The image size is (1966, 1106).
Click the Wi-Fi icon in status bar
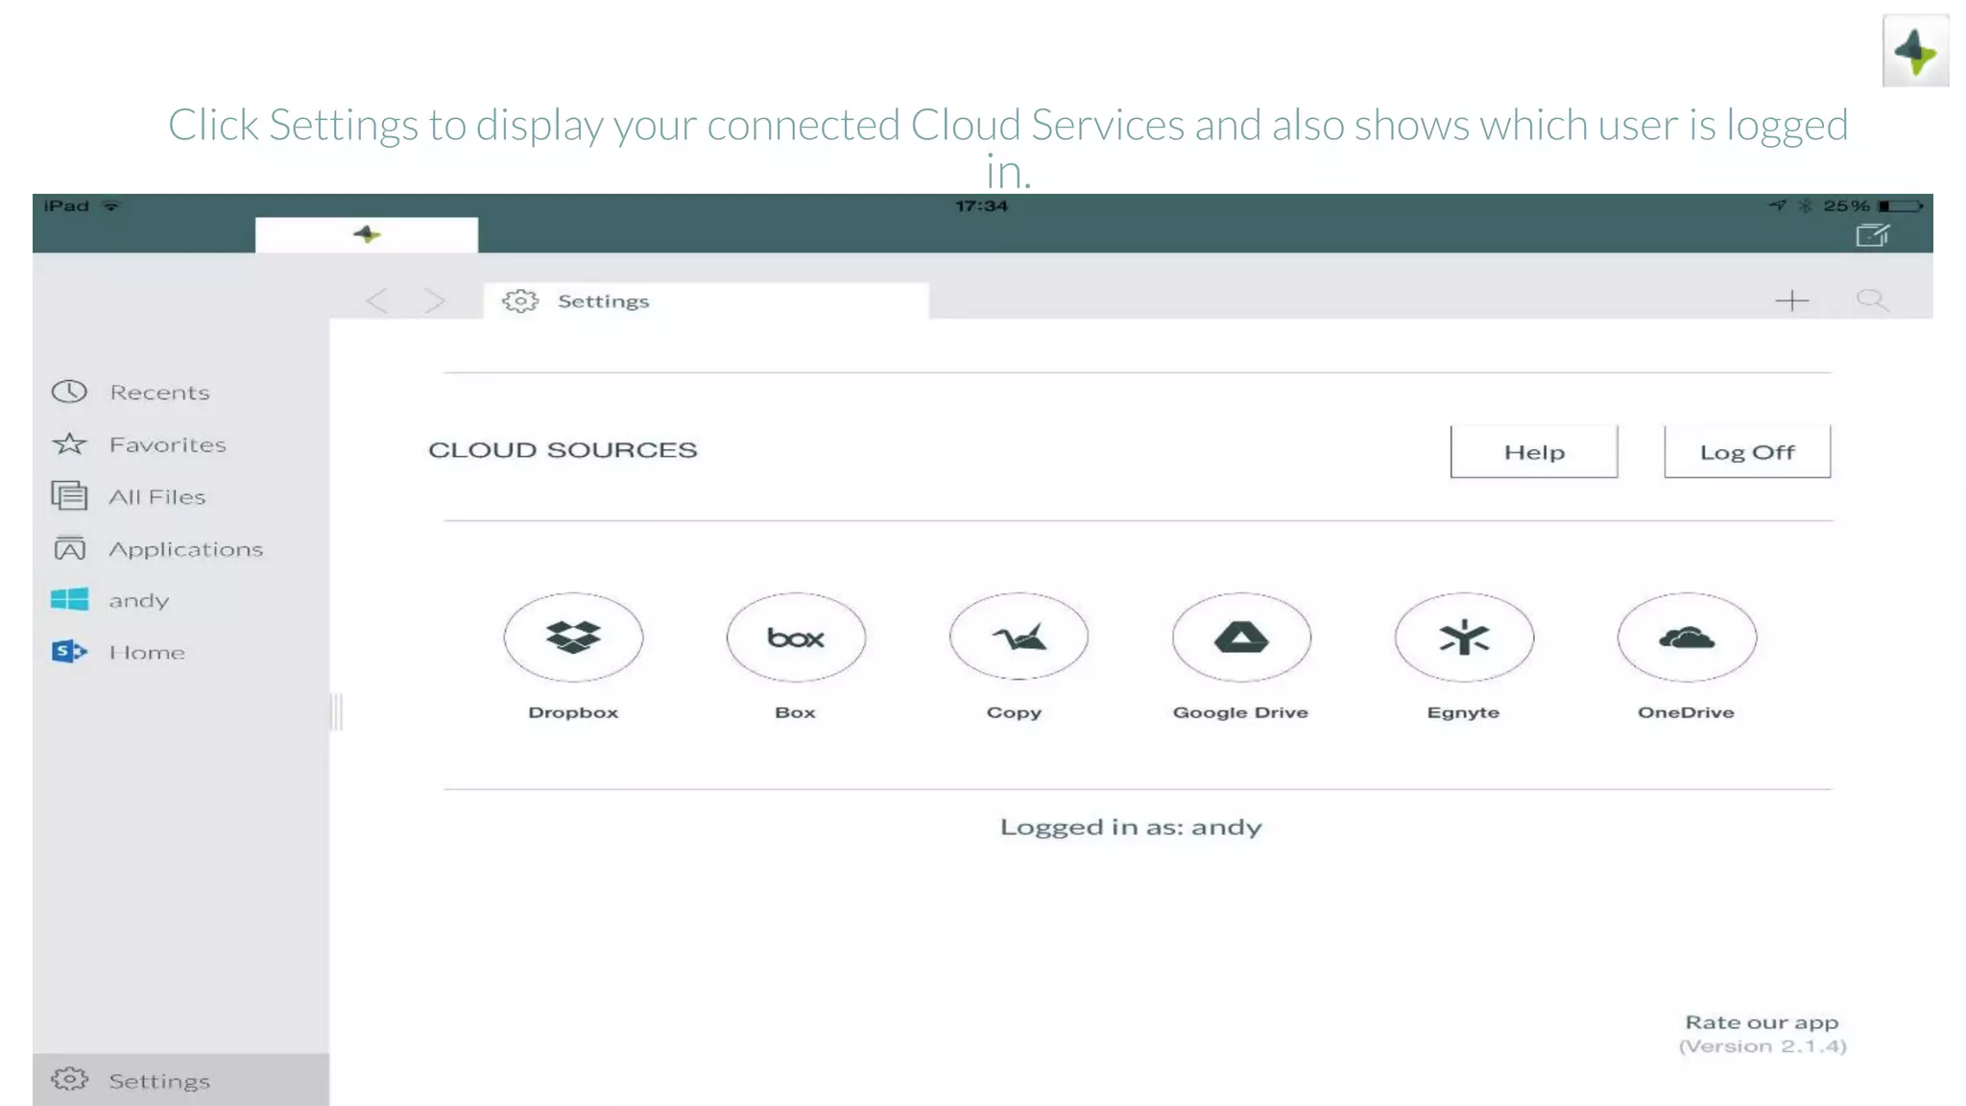pos(111,205)
